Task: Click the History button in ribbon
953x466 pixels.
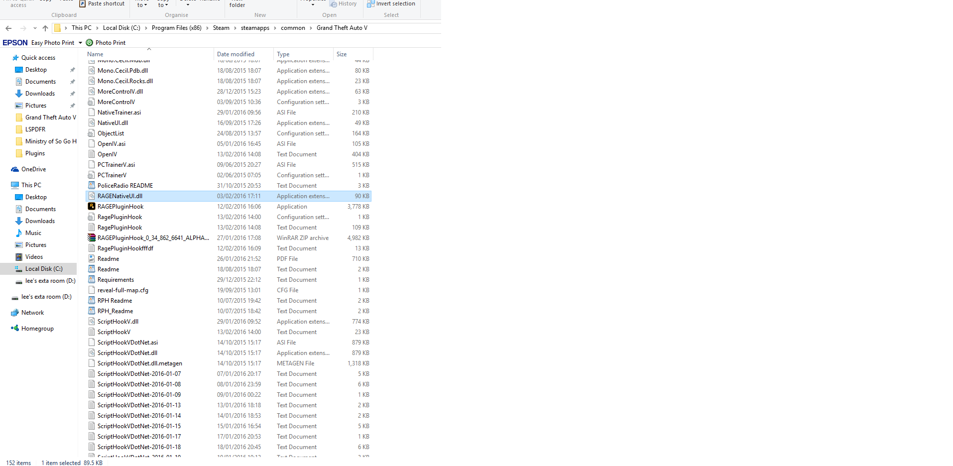Action: point(343,4)
